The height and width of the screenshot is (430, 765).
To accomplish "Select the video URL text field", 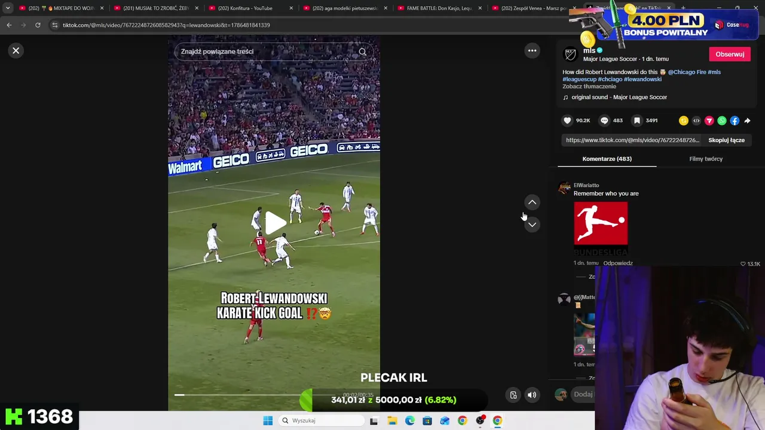I will 632,140.
